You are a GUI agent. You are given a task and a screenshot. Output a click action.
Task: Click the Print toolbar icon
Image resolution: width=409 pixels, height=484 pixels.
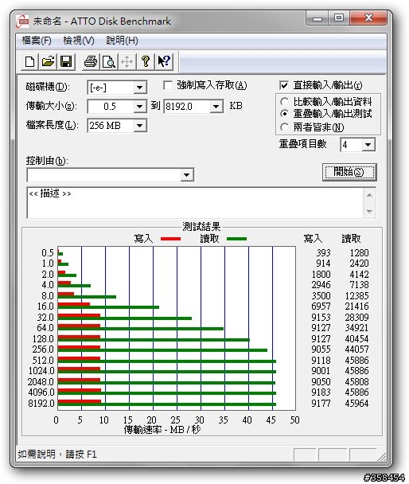91,62
